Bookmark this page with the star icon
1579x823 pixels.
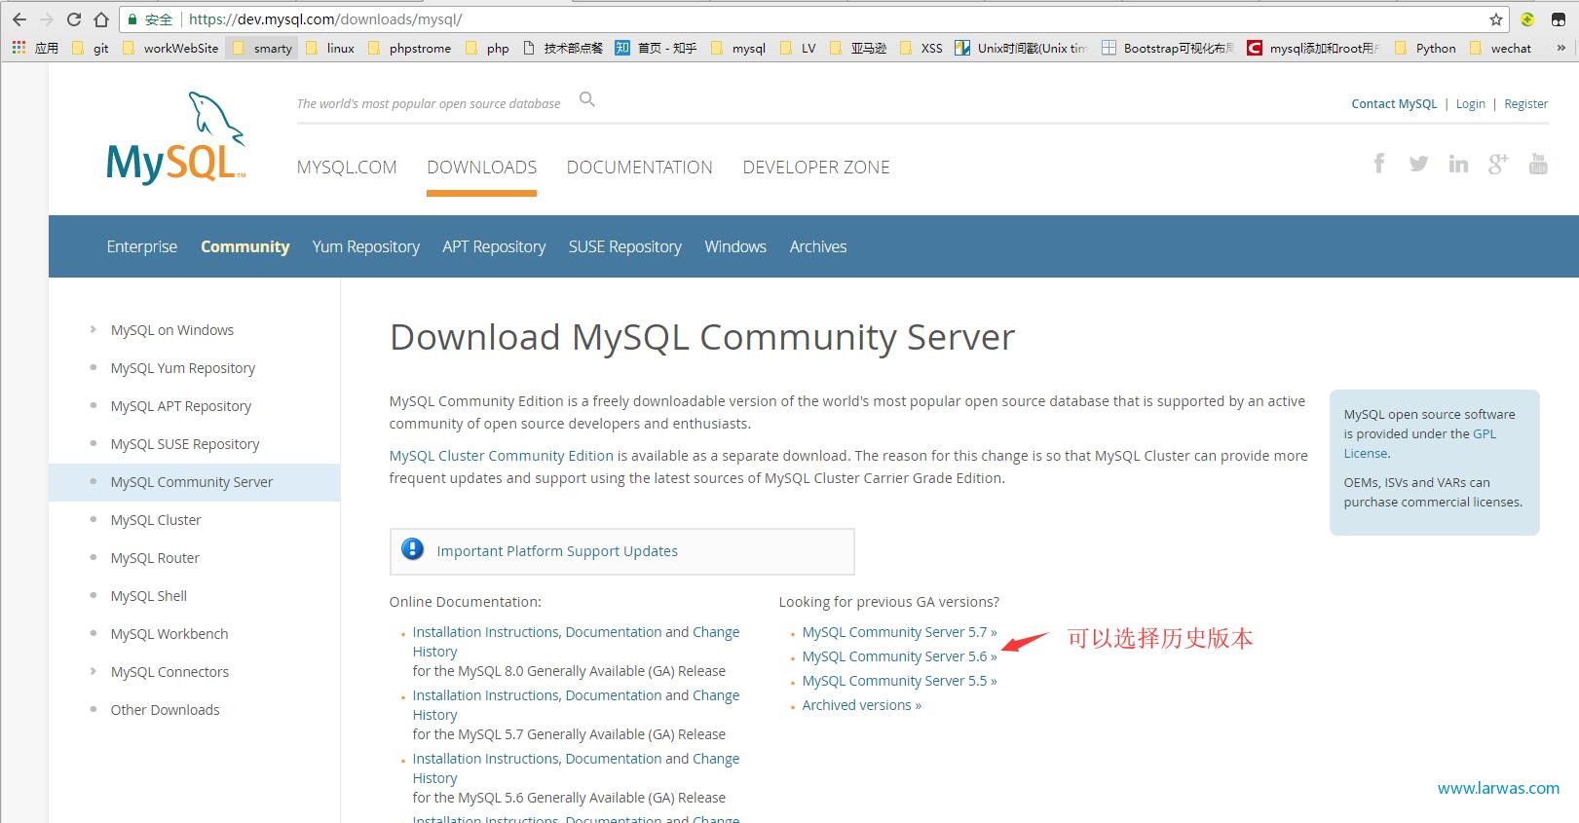1496,19
